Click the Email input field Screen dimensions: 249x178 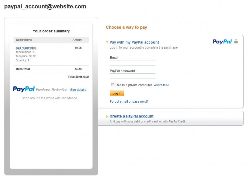click(133, 63)
